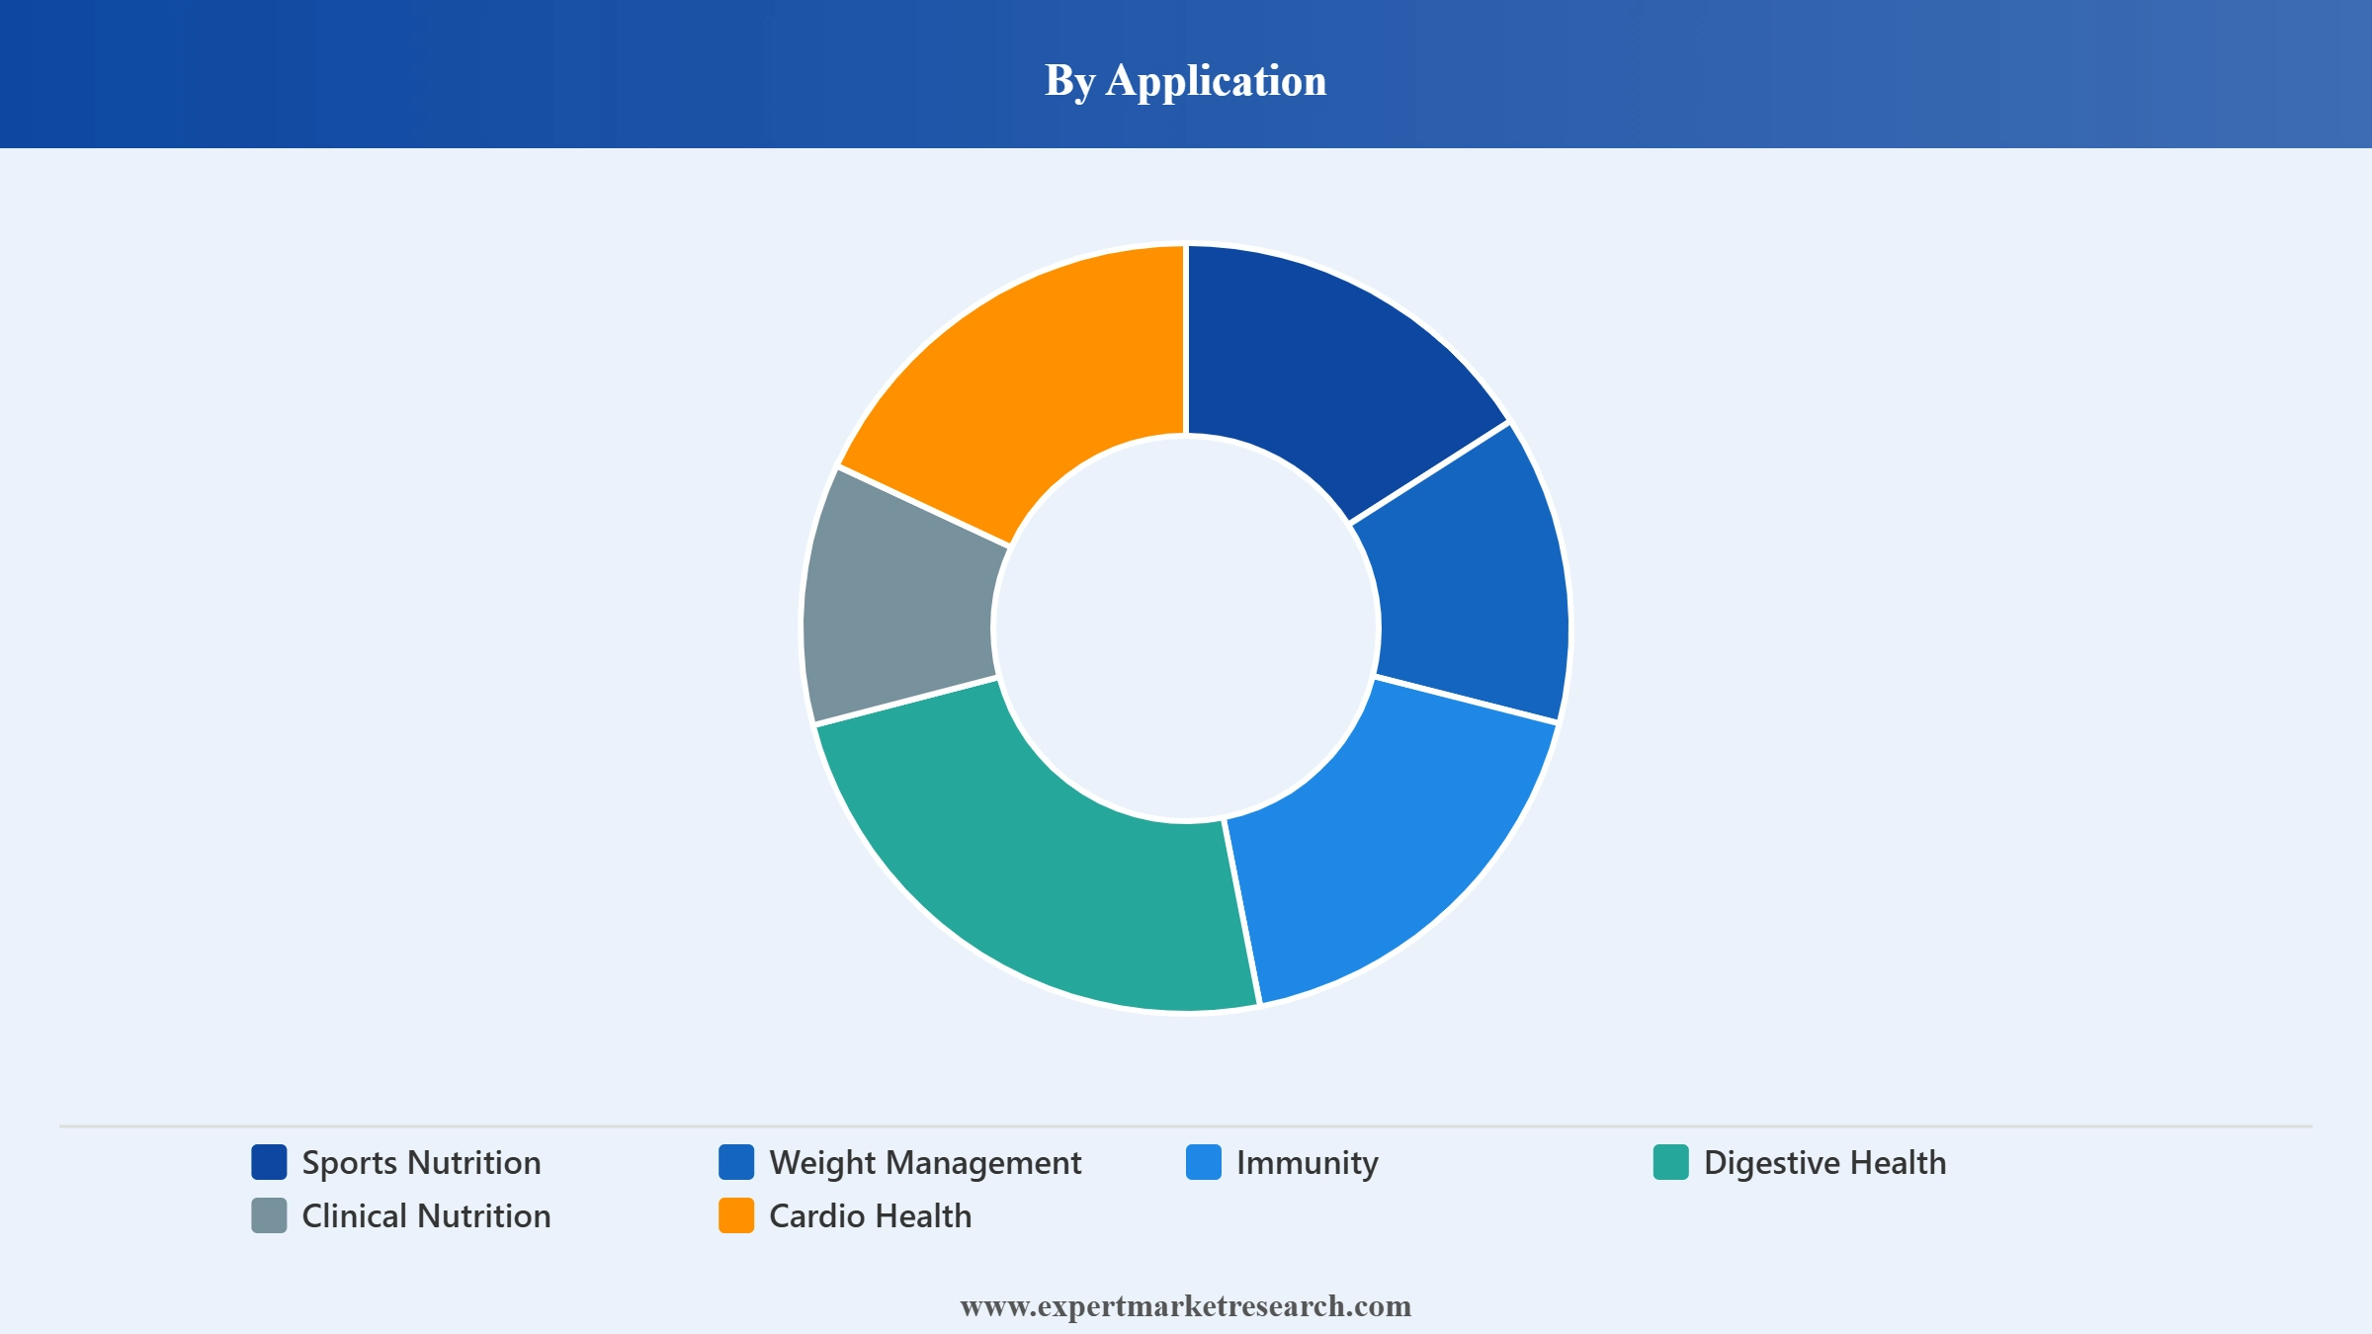Click the By Application chart title

[1186, 81]
